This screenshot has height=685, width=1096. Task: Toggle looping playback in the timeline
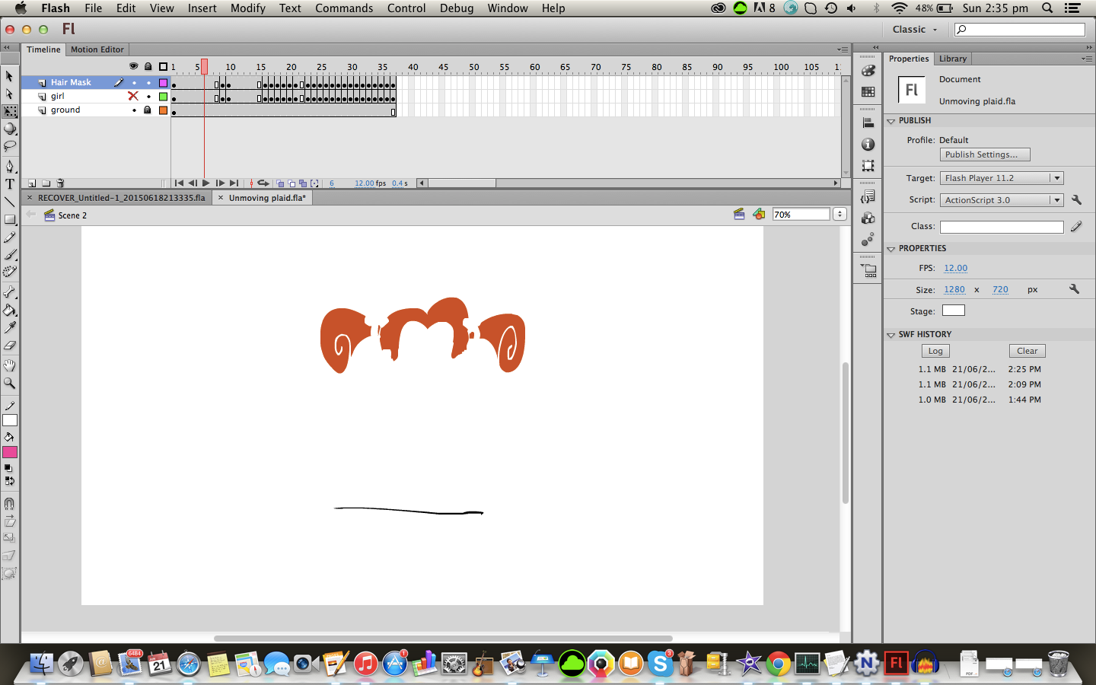[263, 183]
